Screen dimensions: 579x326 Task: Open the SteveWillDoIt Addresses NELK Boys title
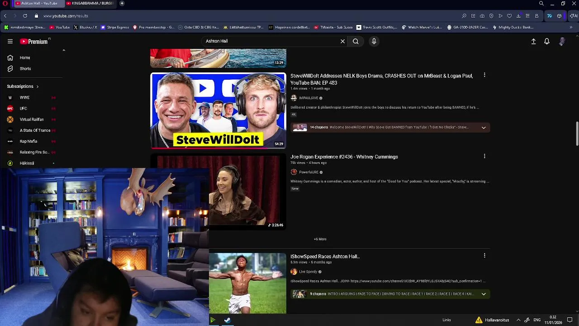[x=381, y=79]
